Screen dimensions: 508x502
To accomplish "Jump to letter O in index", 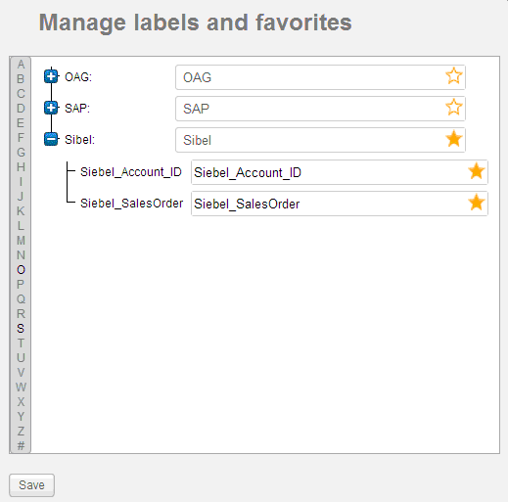I will [x=21, y=270].
